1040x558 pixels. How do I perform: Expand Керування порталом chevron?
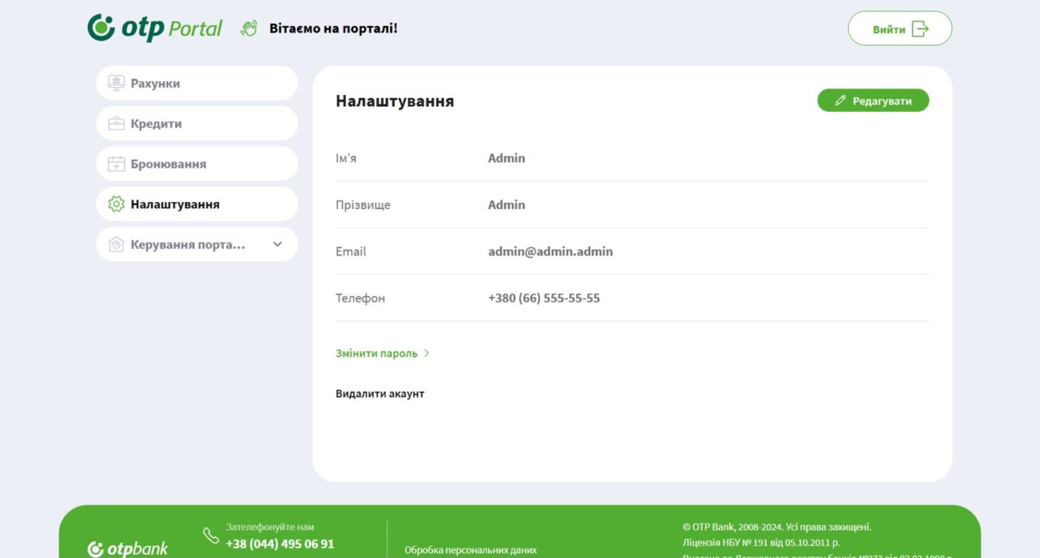click(x=277, y=244)
